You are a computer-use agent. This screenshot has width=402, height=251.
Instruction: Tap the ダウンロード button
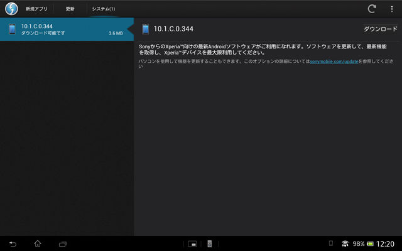tap(381, 29)
